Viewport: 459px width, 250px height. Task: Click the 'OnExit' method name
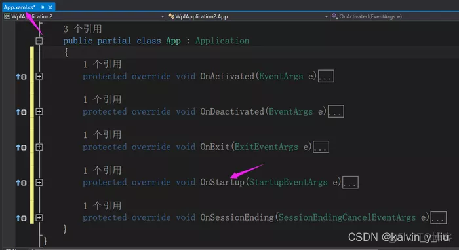(215, 147)
